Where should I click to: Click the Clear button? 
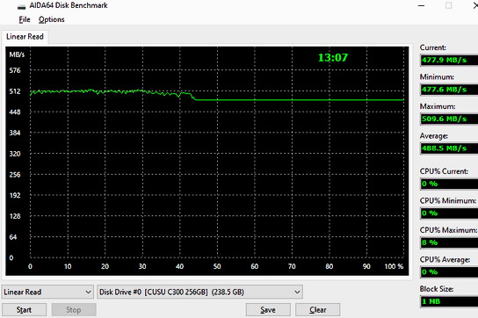click(x=318, y=310)
